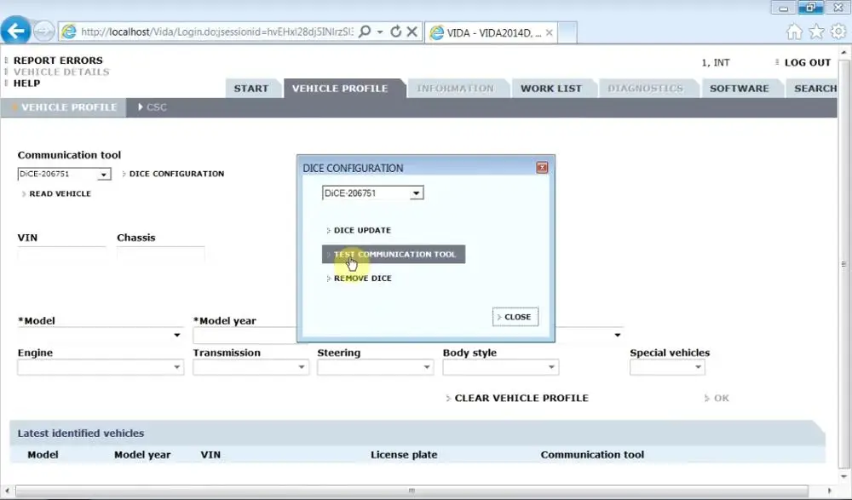Open the browser Home icon
The height and width of the screenshot is (500, 852).
tap(794, 32)
